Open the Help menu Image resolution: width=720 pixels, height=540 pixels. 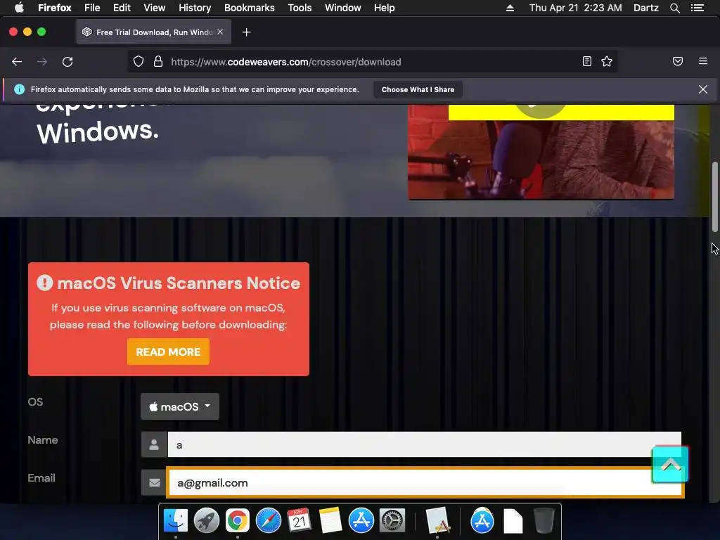click(385, 8)
